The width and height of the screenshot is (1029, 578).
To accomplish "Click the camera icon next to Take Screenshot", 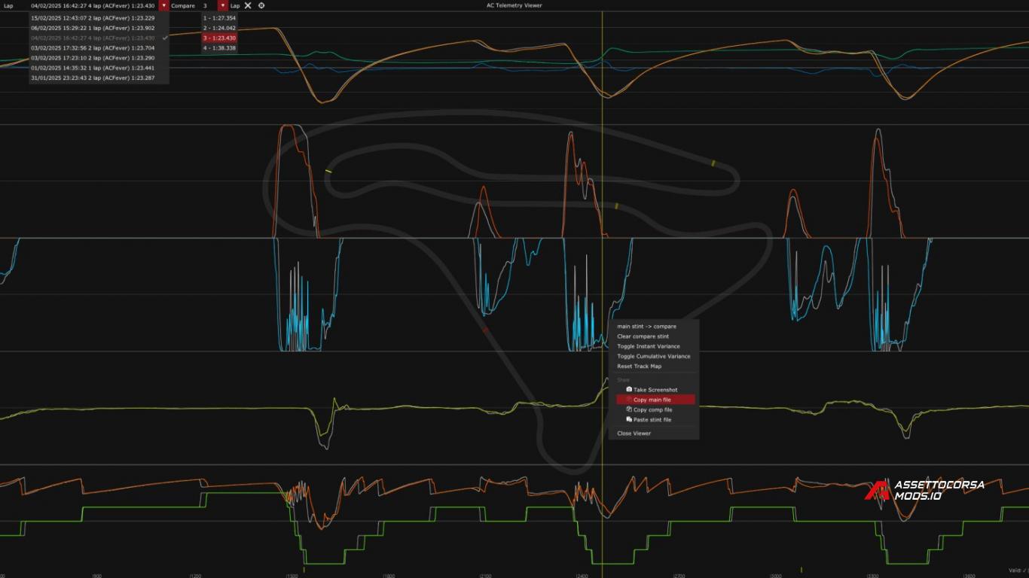I will pos(629,390).
